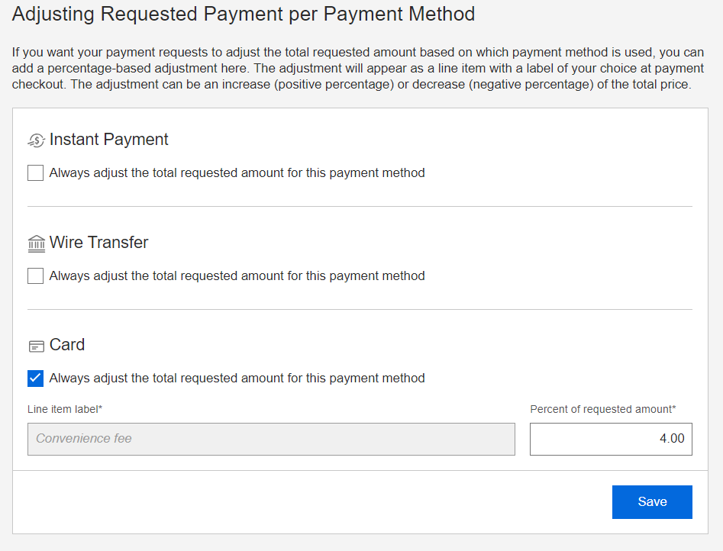This screenshot has width=723, height=551.
Task: Click the Wire Transfer section title
Action: tap(98, 242)
